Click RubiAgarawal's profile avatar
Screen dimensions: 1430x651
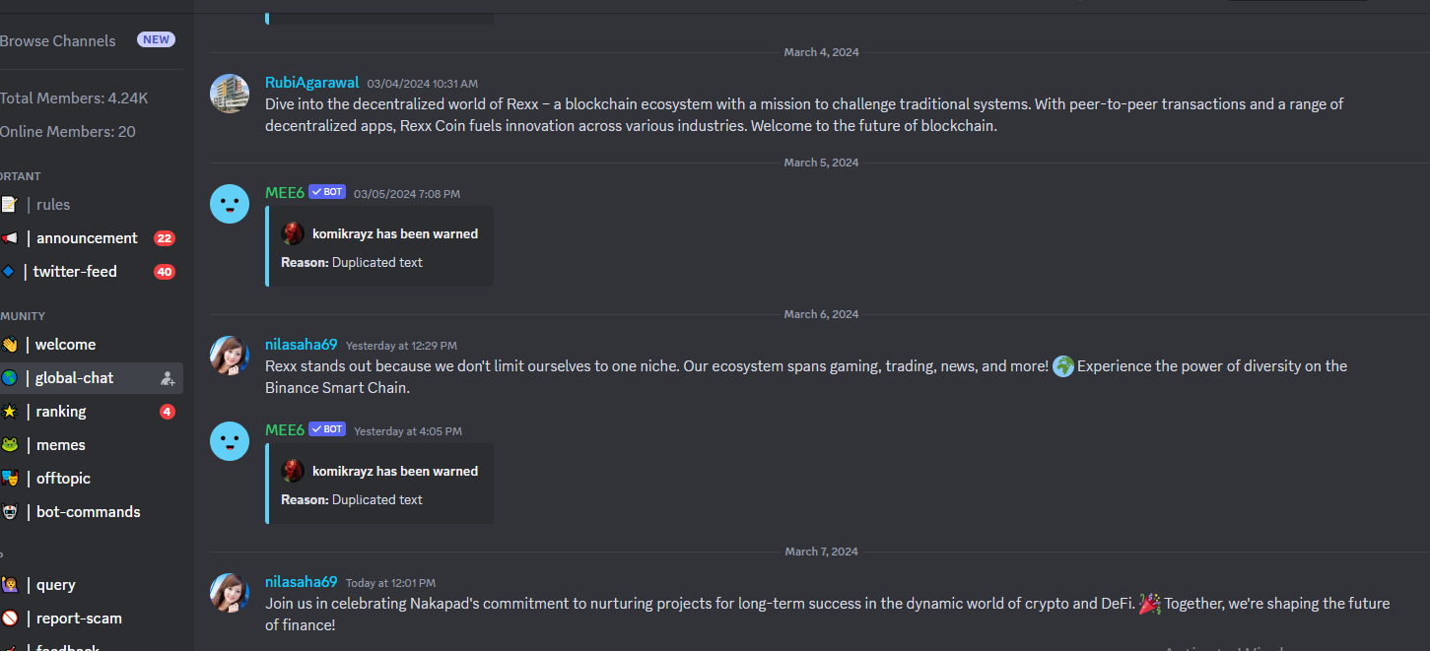tap(230, 93)
